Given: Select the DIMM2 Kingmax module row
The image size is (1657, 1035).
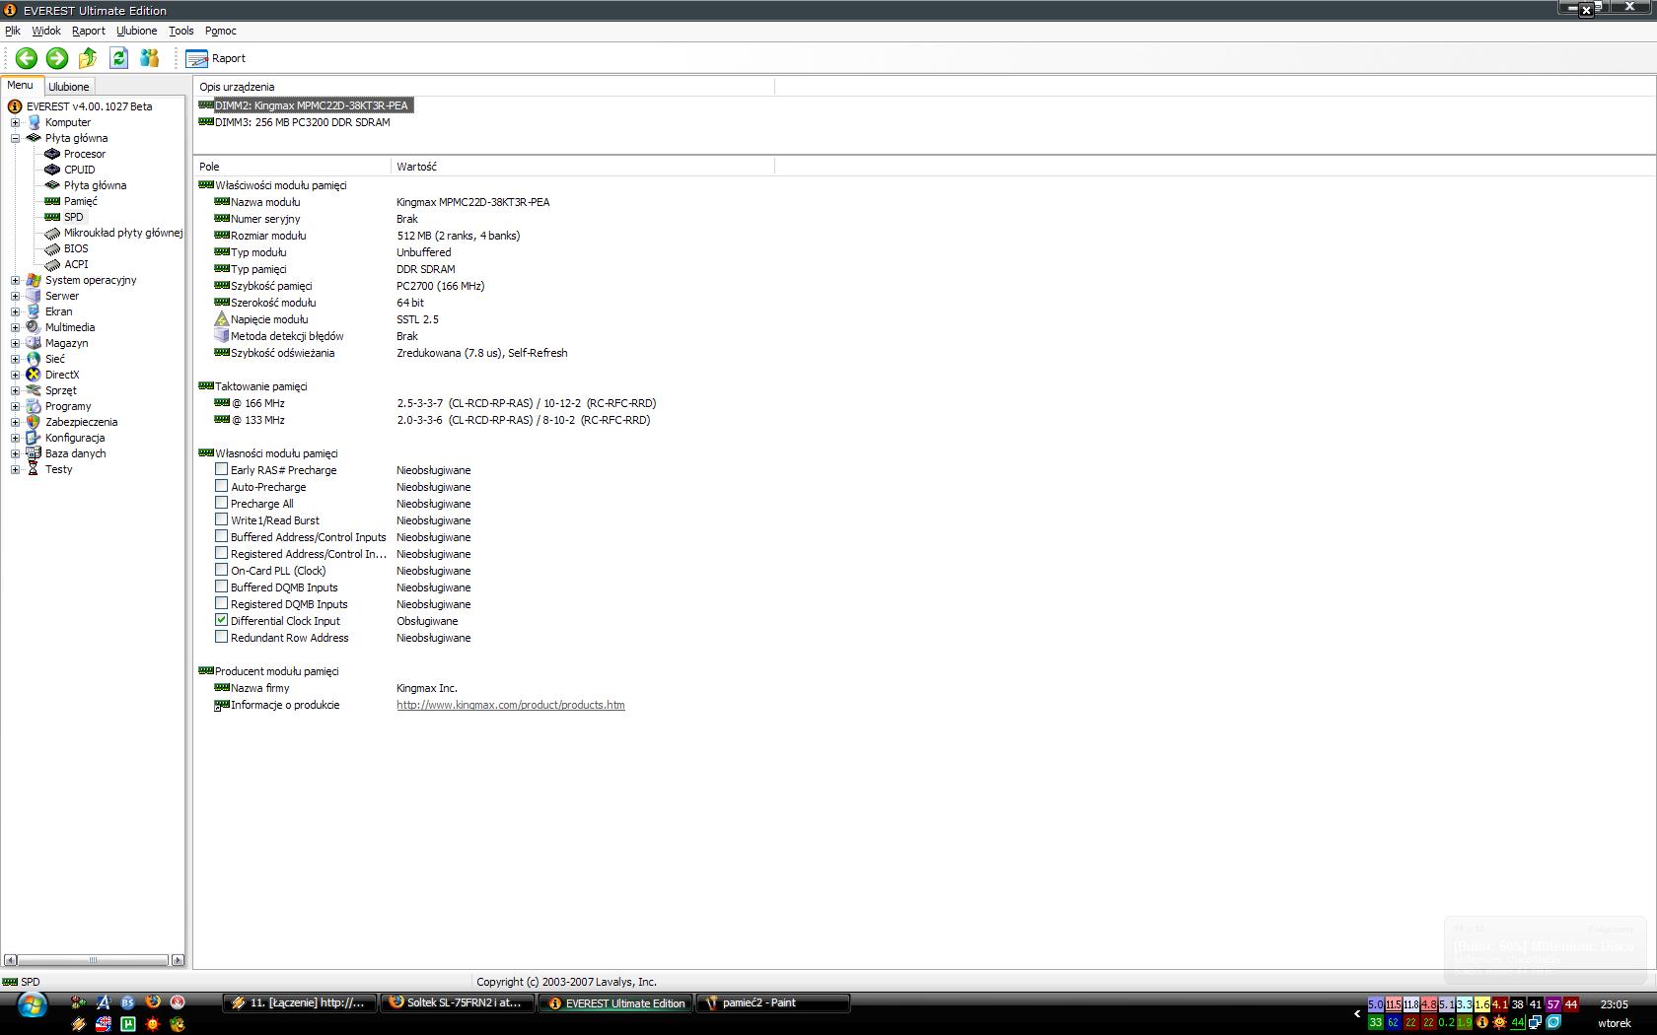Looking at the screenshot, I should (x=304, y=105).
